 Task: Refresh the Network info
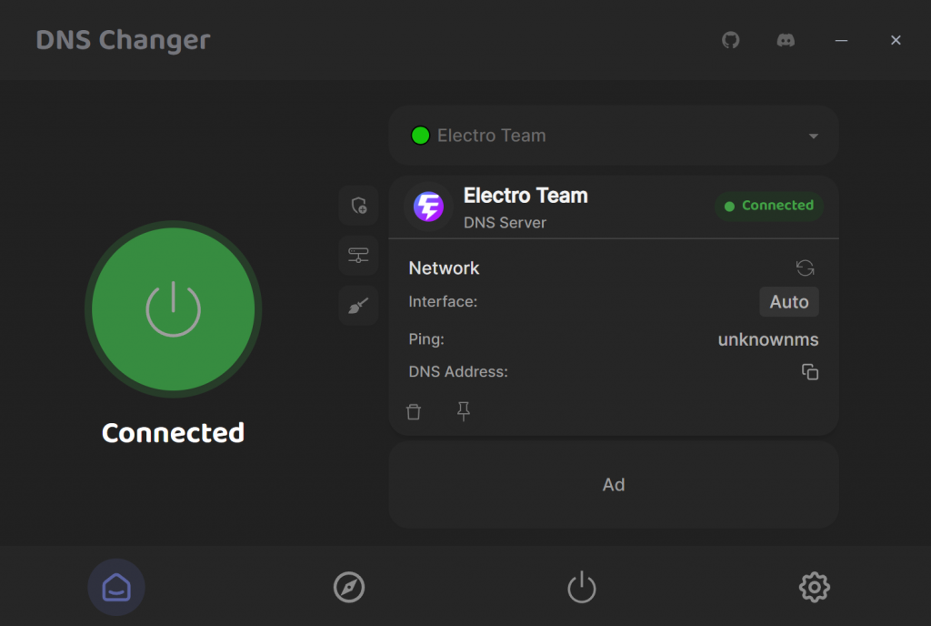(806, 268)
